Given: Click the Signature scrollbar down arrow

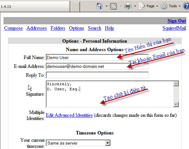Looking at the screenshot, I should 176,104.
